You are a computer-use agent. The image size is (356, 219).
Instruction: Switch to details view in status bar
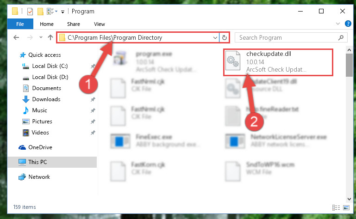click(x=336, y=207)
